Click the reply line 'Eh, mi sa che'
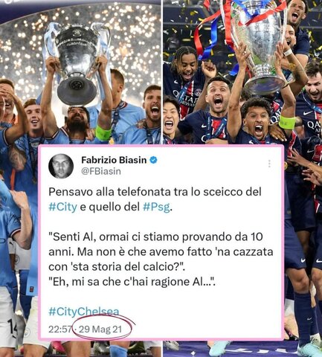The height and width of the screenshot is (357, 322). click(x=132, y=282)
